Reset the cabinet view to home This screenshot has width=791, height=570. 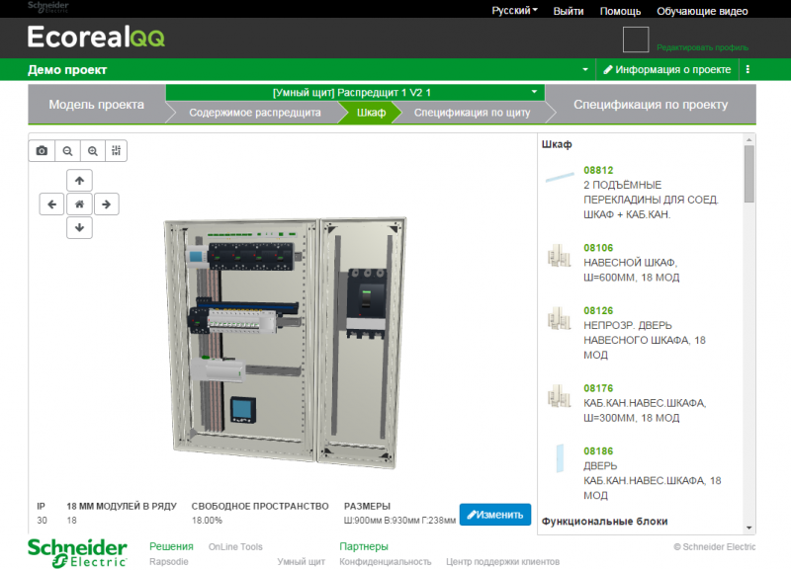click(79, 204)
